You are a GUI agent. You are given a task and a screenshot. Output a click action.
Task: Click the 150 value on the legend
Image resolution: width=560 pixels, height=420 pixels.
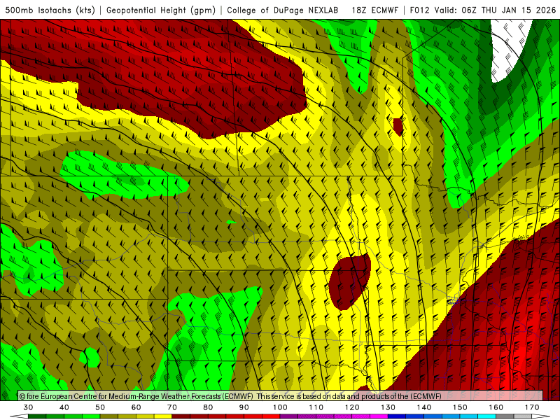point(460,407)
